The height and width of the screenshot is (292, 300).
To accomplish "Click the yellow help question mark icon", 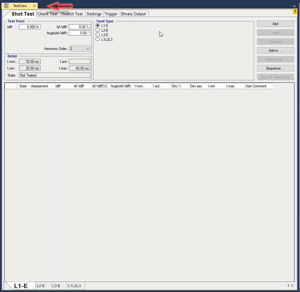I will (295, 12).
